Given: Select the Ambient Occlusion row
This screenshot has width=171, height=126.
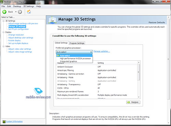Looking at the screenshot, I should (97, 67).
